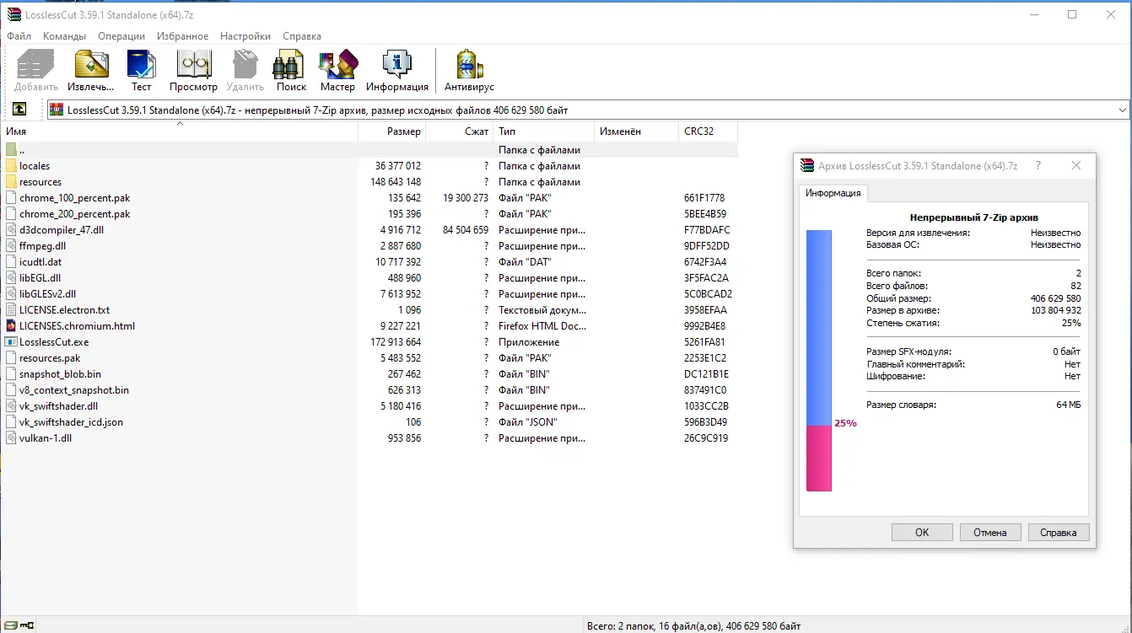The image size is (1132, 633).
Task: Click the Размер словаря 64 МБ value
Action: pos(1068,405)
